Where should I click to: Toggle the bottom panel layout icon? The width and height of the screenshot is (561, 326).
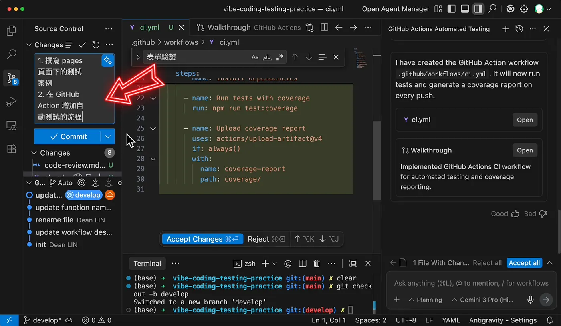pyautogui.click(x=465, y=9)
